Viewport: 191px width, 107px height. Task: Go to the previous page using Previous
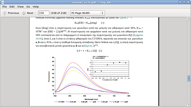[11, 13]
